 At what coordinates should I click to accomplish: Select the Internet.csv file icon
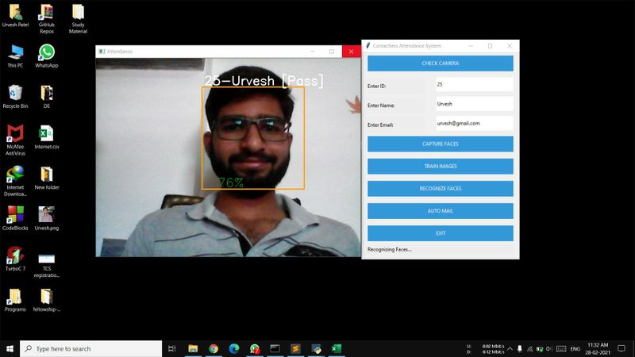click(47, 135)
